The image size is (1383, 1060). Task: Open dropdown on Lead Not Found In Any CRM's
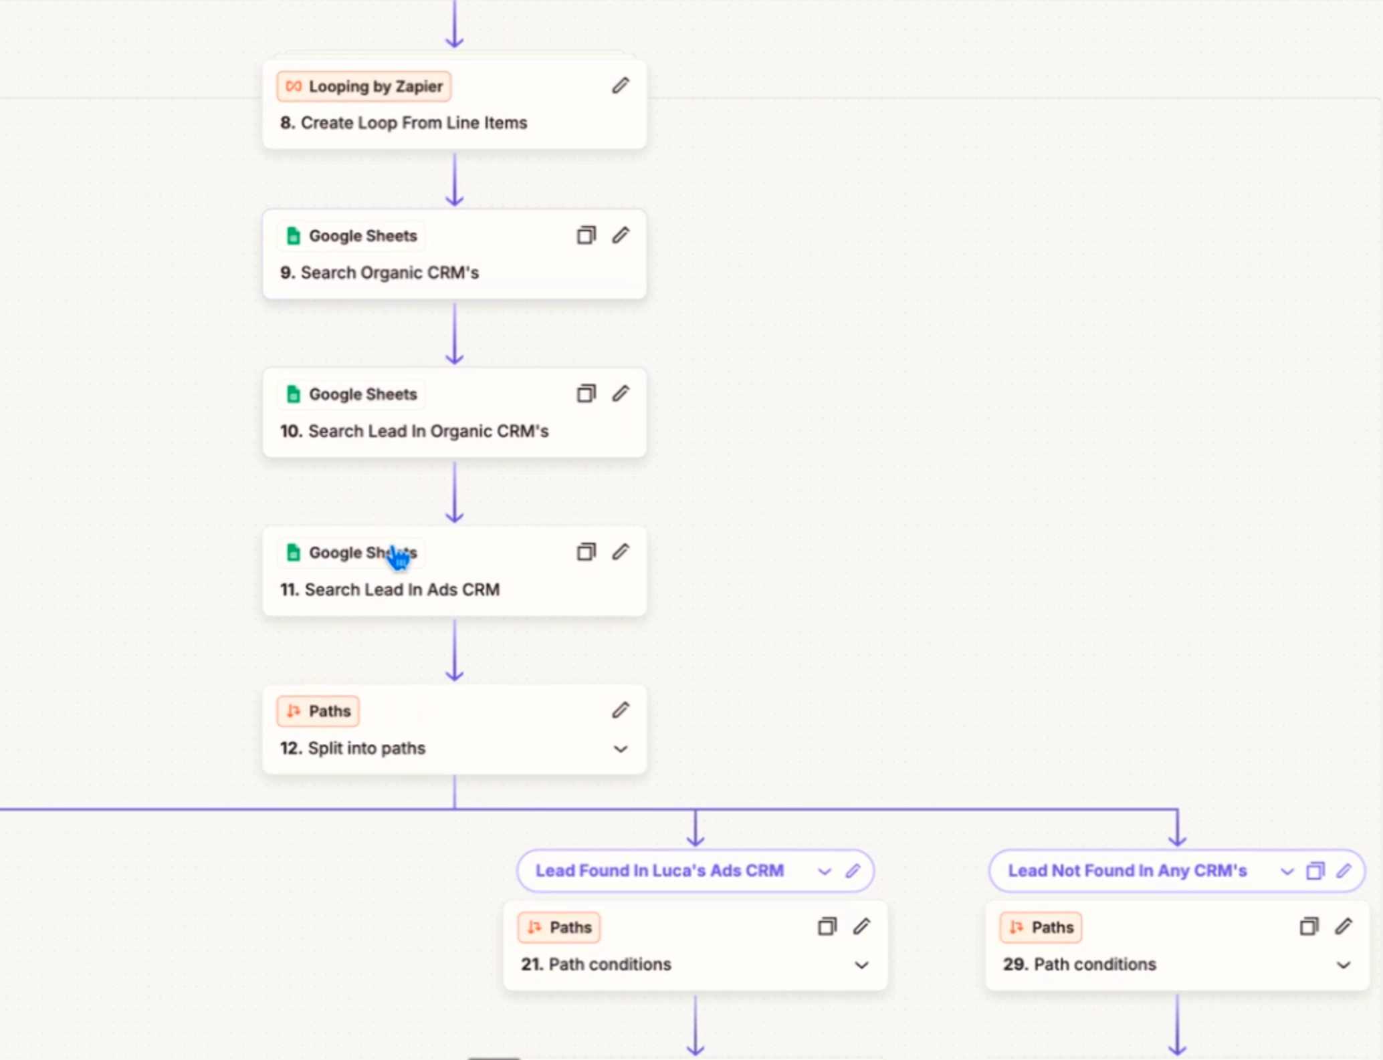tap(1287, 872)
